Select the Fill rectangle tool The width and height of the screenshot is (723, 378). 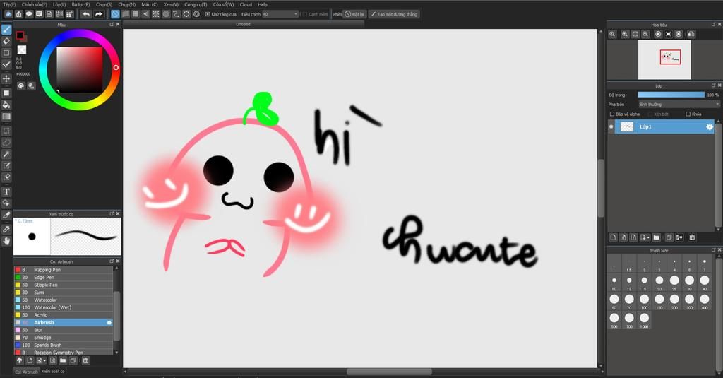pos(6,93)
